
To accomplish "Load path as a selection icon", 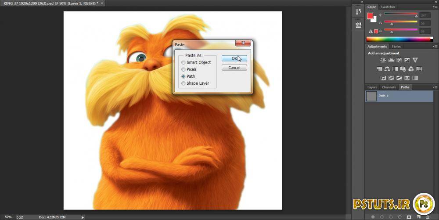I will [x=391, y=217].
